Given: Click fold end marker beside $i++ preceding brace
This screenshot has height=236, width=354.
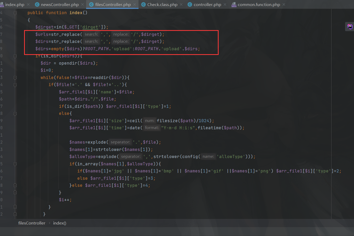Looking at the screenshot, I should pyautogui.click(x=15, y=193).
